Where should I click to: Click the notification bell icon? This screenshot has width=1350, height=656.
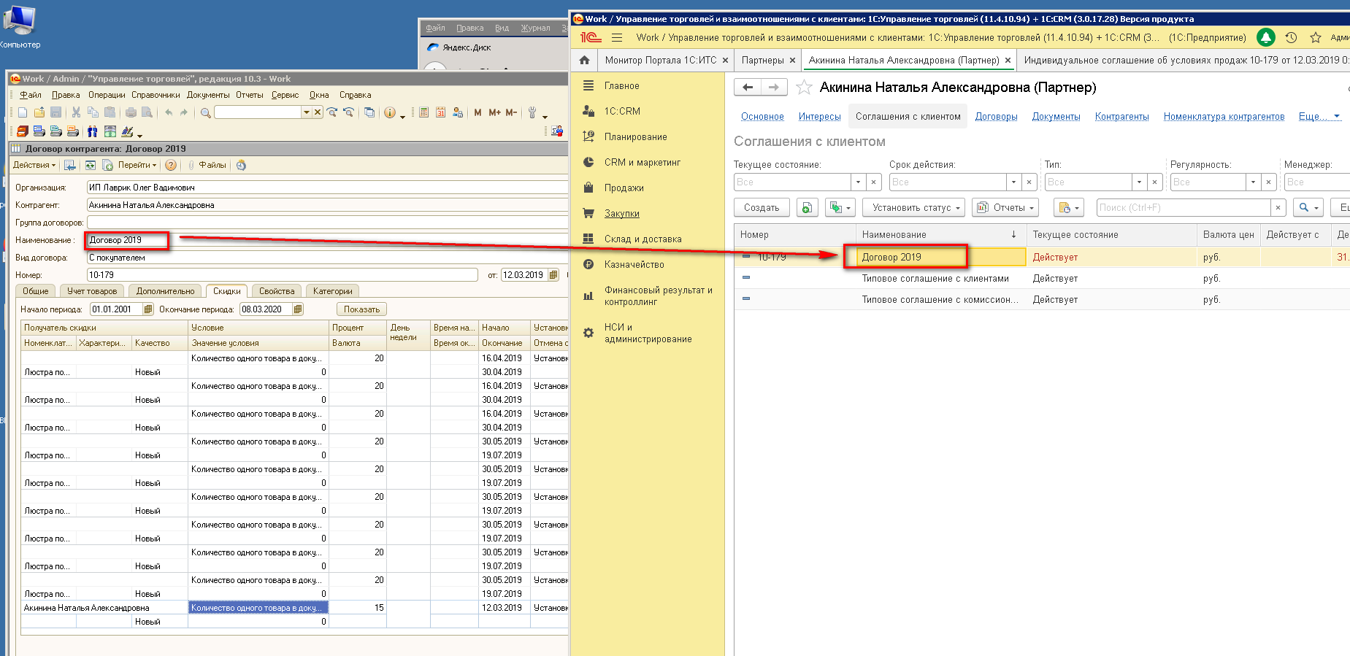click(1265, 37)
